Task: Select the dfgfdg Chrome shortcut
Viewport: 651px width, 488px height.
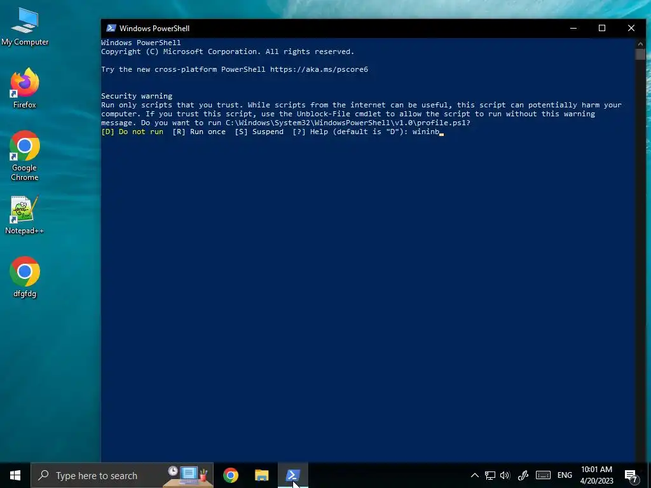Action: point(25,277)
